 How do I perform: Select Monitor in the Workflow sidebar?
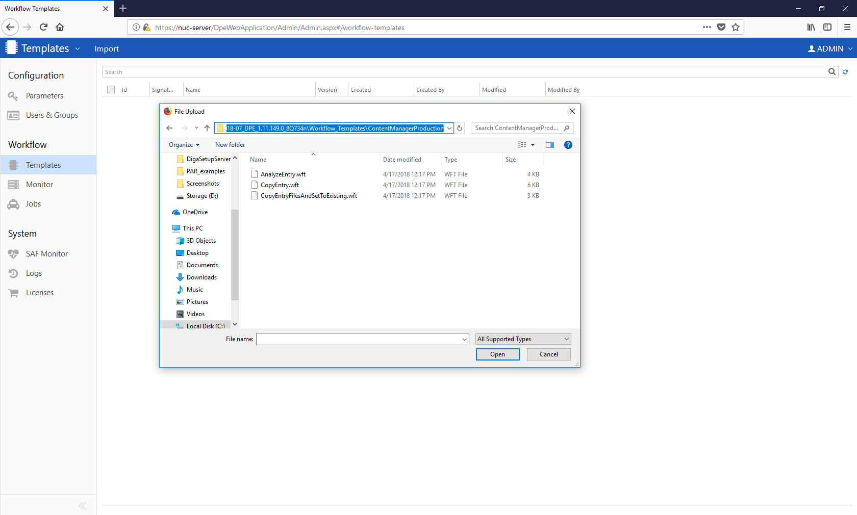click(39, 185)
